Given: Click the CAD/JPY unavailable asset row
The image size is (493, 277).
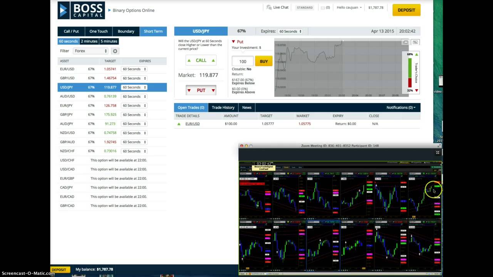Looking at the screenshot, I should click(112, 187).
